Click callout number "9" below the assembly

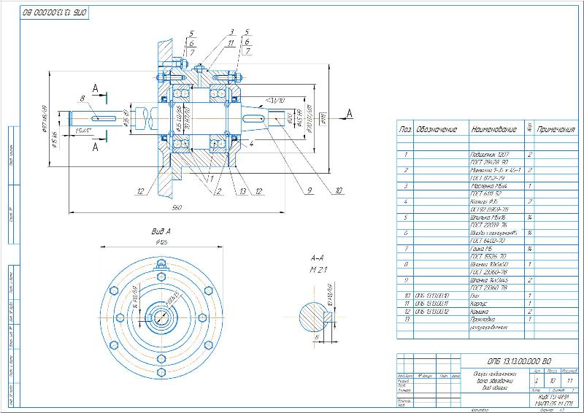coord(310,190)
